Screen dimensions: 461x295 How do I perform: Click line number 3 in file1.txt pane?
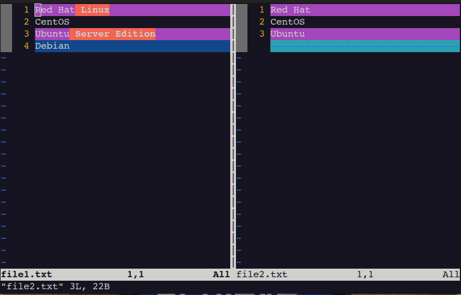[x=26, y=34]
